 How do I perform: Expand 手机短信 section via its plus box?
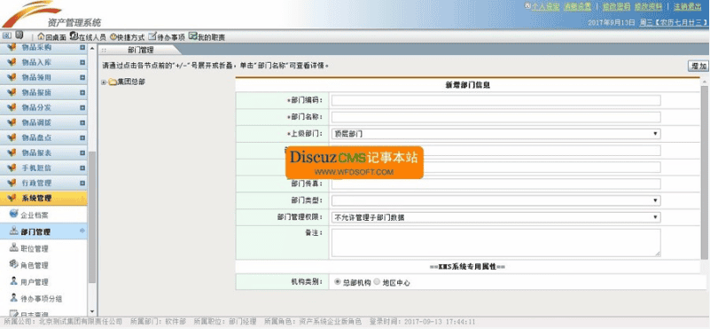(82, 168)
